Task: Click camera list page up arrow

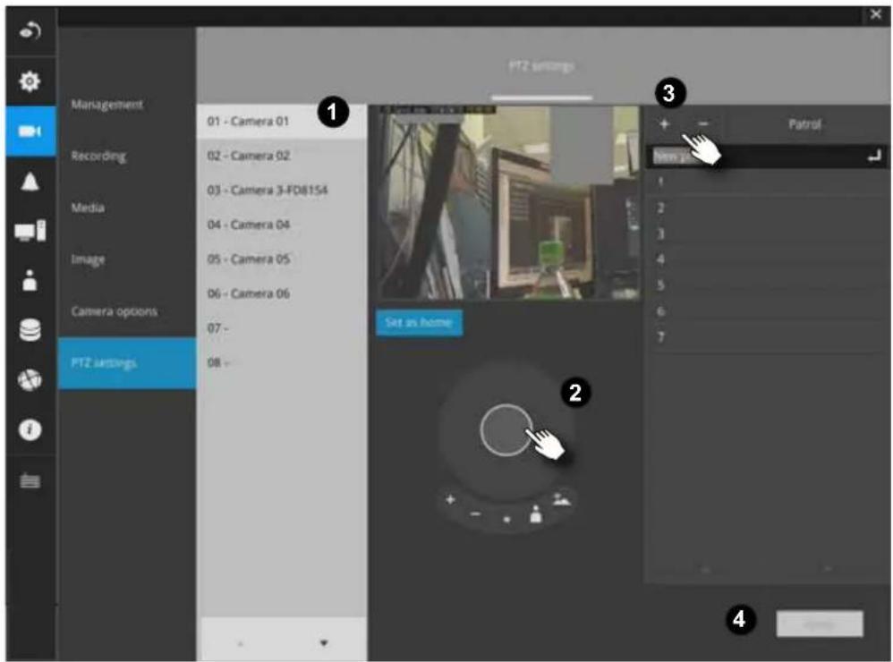Action: tap(241, 643)
